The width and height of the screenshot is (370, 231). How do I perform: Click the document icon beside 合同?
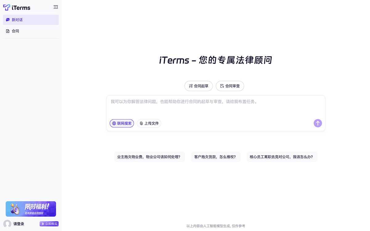[x=7, y=31]
